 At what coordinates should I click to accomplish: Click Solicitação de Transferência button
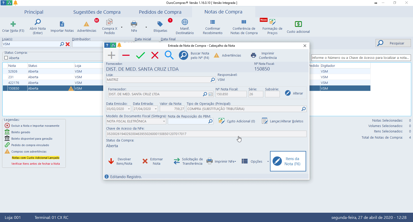coord(188,161)
